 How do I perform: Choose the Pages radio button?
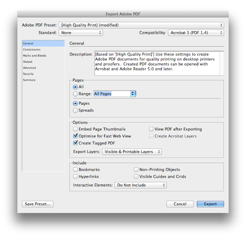(75, 103)
